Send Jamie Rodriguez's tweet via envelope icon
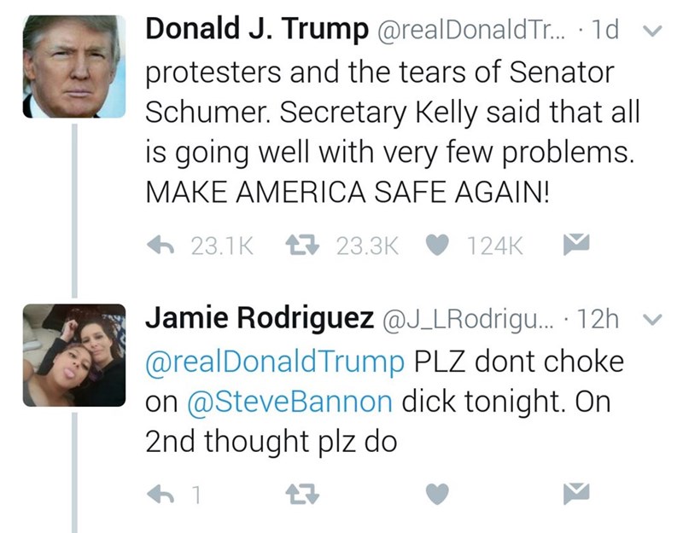The height and width of the screenshot is (533, 683). click(x=570, y=492)
